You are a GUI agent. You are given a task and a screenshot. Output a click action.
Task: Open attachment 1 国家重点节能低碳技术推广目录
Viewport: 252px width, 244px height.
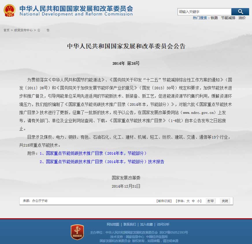pos(93,153)
